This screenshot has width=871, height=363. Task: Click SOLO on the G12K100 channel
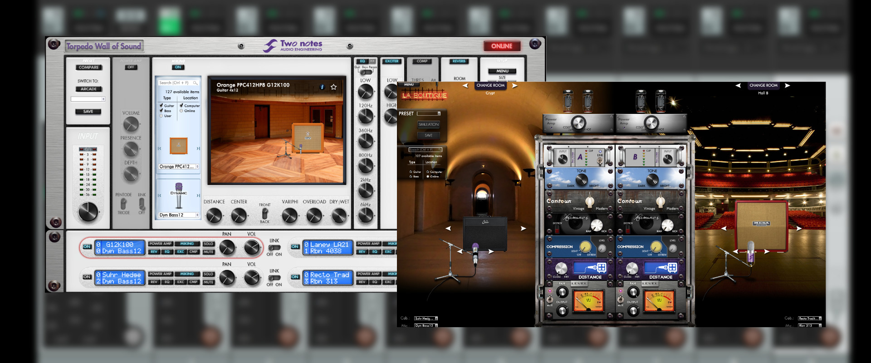pyautogui.click(x=208, y=244)
